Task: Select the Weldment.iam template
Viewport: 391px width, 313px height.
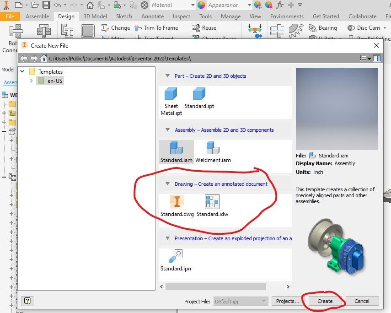Action: (213, 152)
